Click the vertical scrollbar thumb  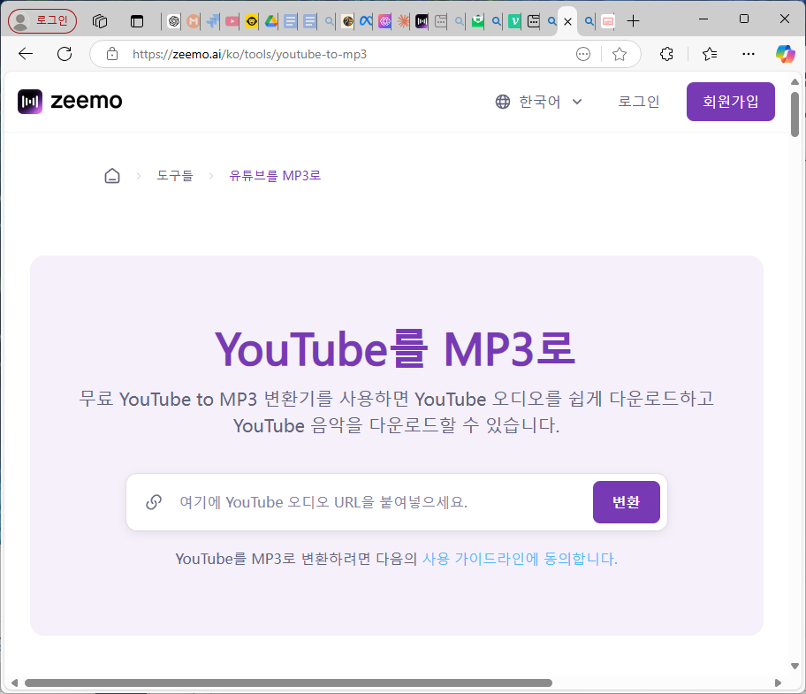pos(795,114)
